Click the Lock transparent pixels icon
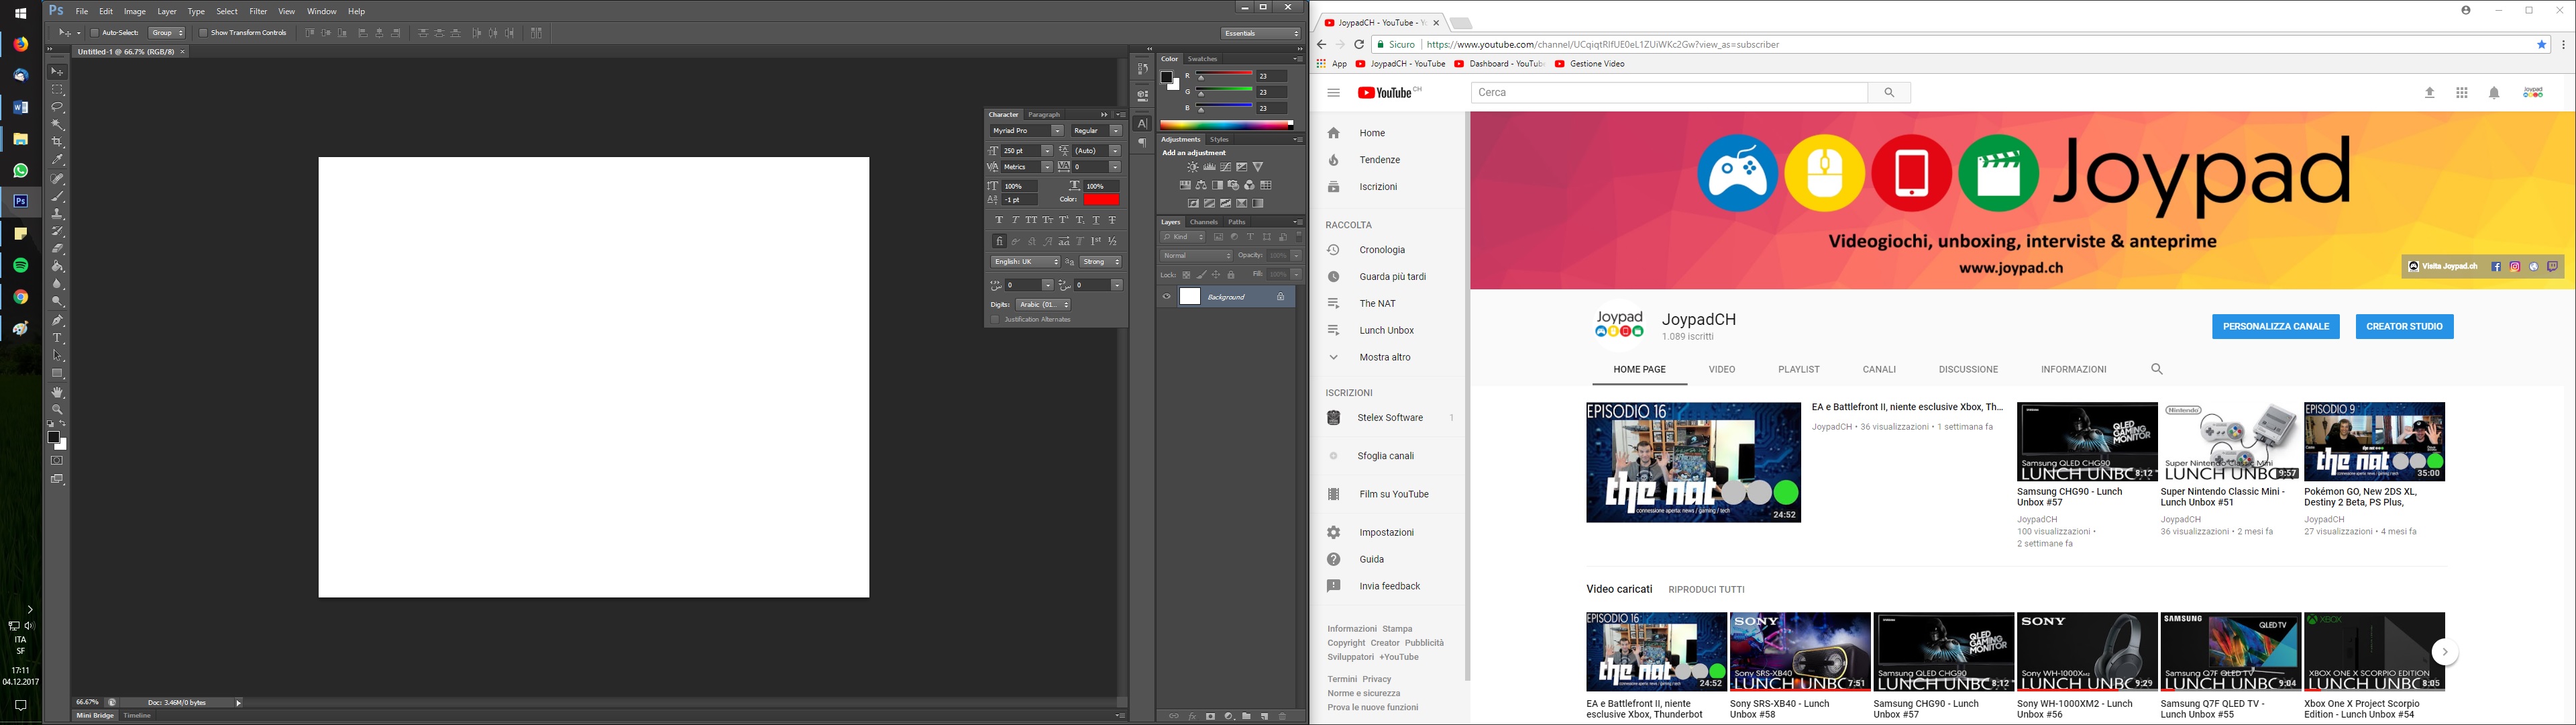 1187,275
